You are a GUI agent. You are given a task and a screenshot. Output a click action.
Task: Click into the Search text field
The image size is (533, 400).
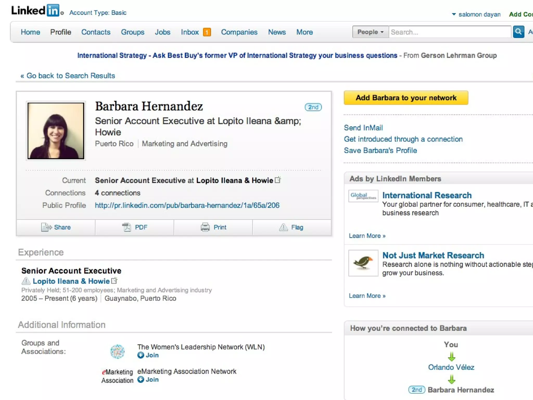[x=449, y=32]
